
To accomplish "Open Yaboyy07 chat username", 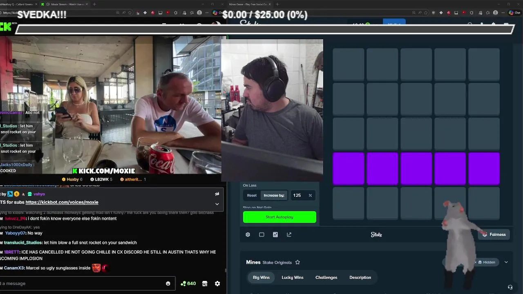I will [16, 233].
